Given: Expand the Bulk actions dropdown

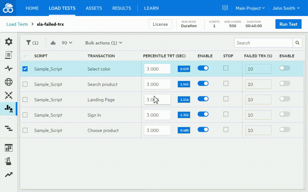Looking at the screenshot, I should pyautogui.click(x=104, y=43).
